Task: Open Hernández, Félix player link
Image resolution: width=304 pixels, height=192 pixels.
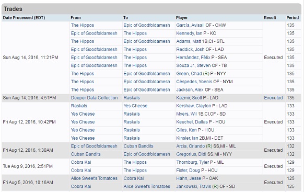Action: point(193,58)
